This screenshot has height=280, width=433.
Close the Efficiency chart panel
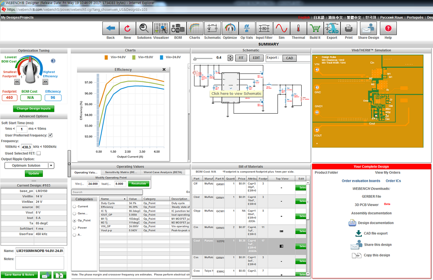[164, 69]
